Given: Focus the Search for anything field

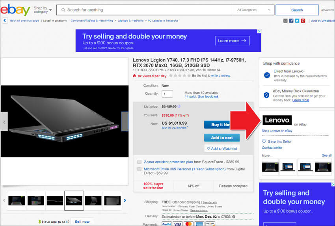Looking at the screenshot, I should [x=145, y=10].
